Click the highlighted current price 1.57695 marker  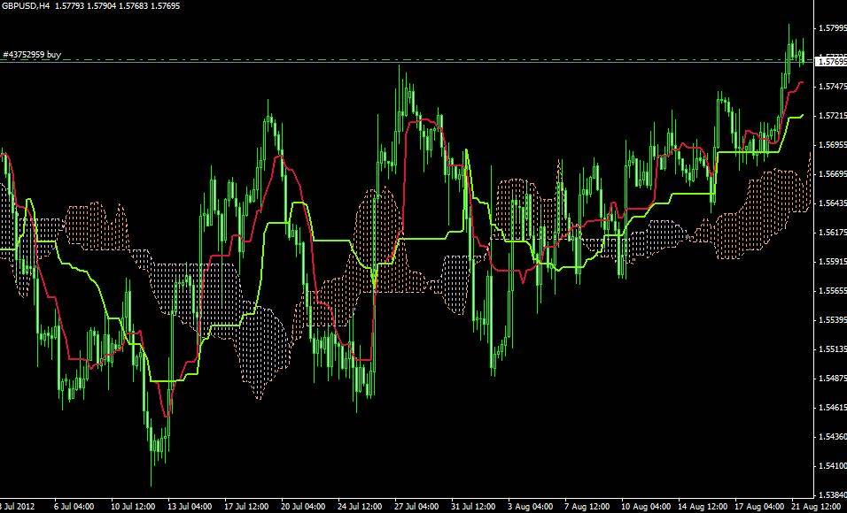pos(833,62)
